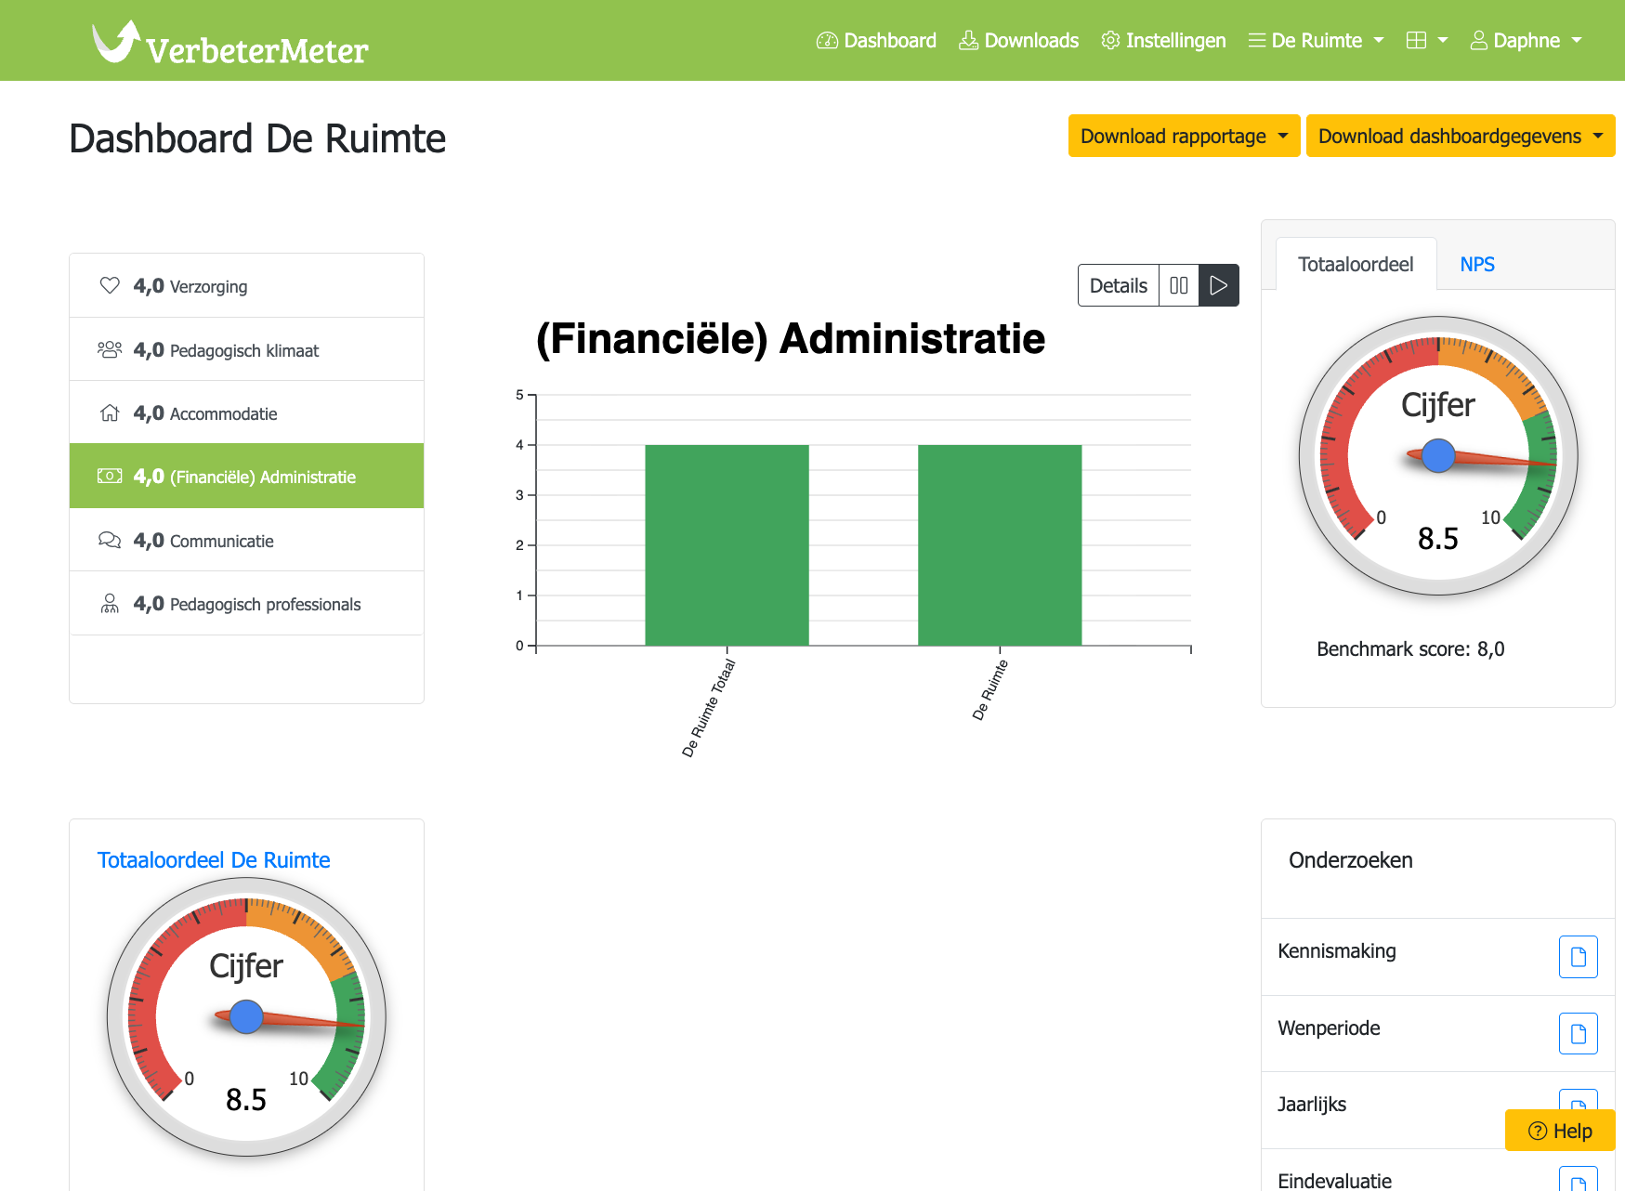Open the Daphne user menu
The image size is (1625, 1191).
coord(1526,41)
